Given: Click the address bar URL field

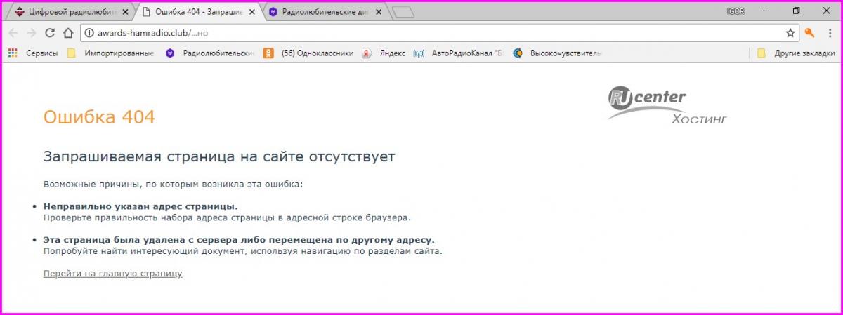Looking at the screenshot, I should coord(421,33).
